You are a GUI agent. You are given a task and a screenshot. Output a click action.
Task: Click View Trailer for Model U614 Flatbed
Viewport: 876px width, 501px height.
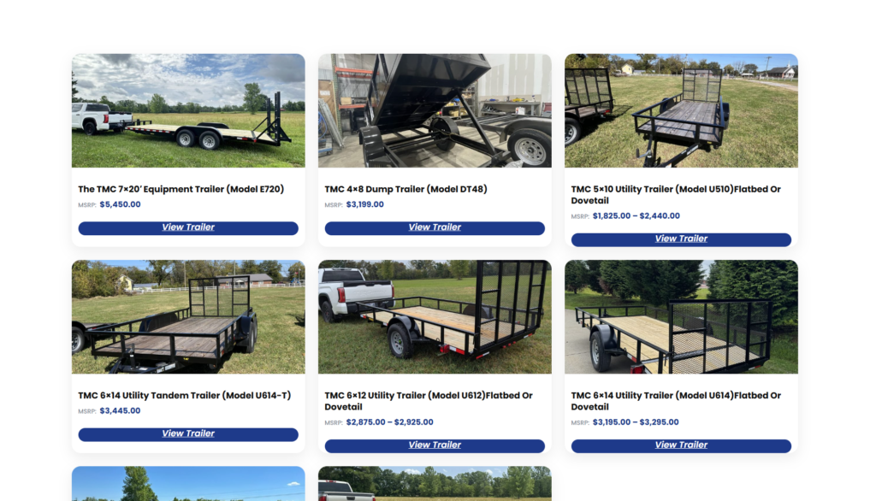[681, 445]
